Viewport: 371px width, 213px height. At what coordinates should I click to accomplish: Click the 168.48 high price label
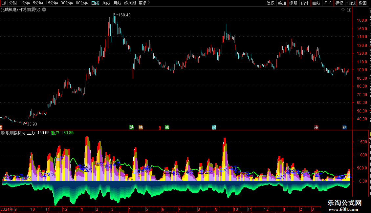pos(124,15)
